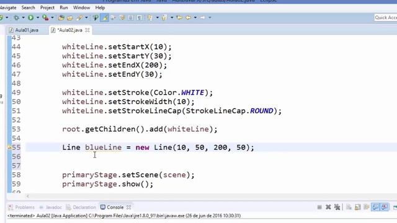
Task: Open the Previous Annotation dropdown arrow
Action: 172,18
